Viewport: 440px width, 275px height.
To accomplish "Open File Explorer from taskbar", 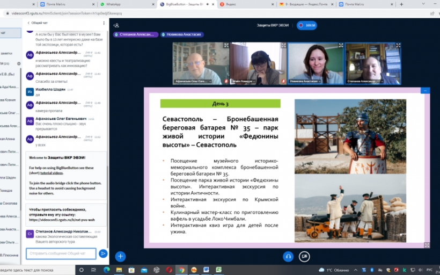I will pyautogui.click(x=119, y=270).
